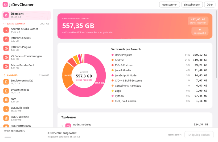Open the SDK-Quelltexte document icon
The width and height of the screenshot is (218, 142).
(x=6, y=118)
